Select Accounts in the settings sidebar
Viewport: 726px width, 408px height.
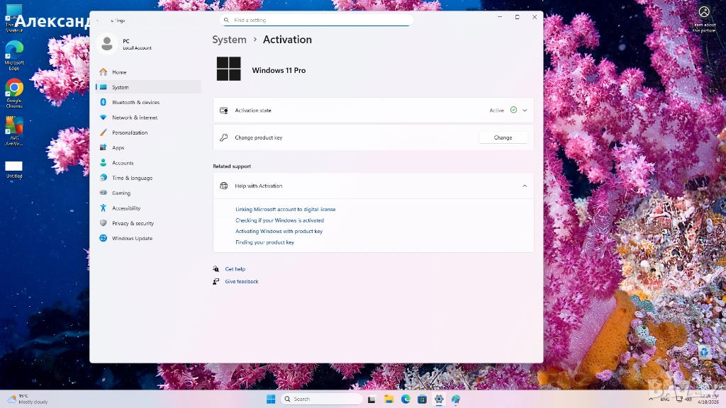pyautogui.click(x=123, y=163)
